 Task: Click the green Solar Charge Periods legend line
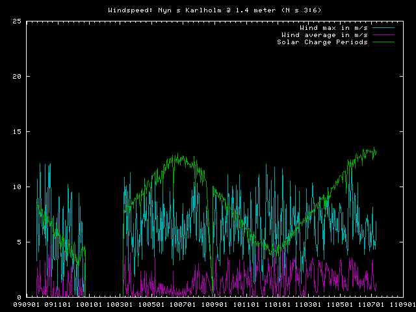pyautogui.click(x=382, y=42)
